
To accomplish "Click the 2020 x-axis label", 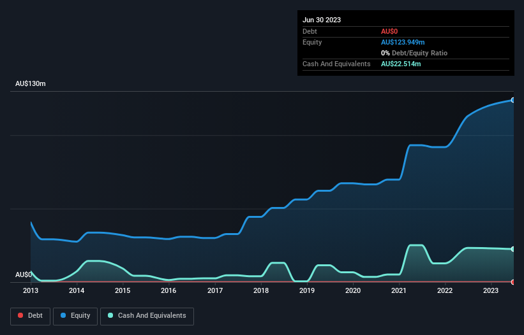I will 353,290.
